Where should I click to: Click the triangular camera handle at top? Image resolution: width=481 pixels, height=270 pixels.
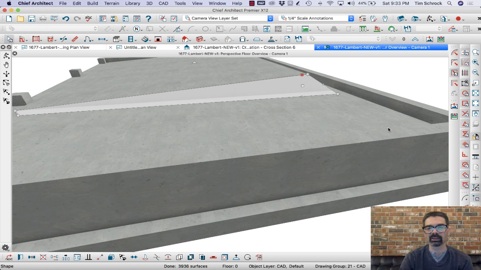click(194, 62)
